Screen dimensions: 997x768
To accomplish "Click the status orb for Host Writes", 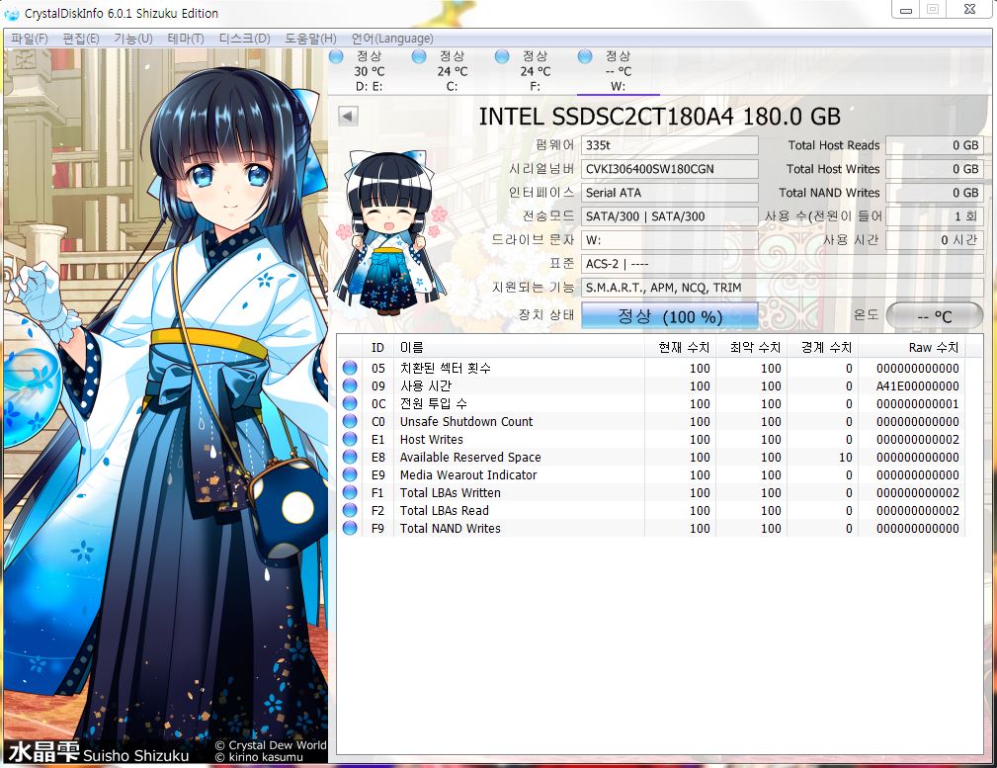I will [350, 439].
